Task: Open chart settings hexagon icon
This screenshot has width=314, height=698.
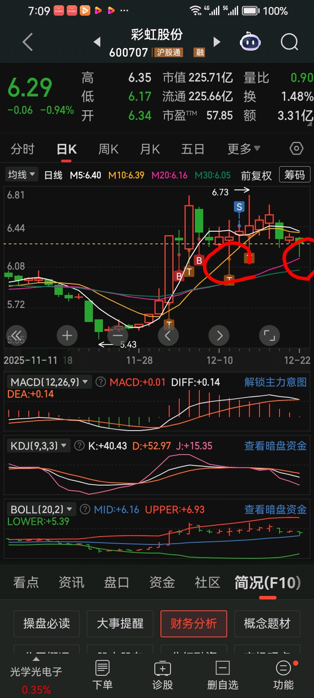Action: point(297,149)
